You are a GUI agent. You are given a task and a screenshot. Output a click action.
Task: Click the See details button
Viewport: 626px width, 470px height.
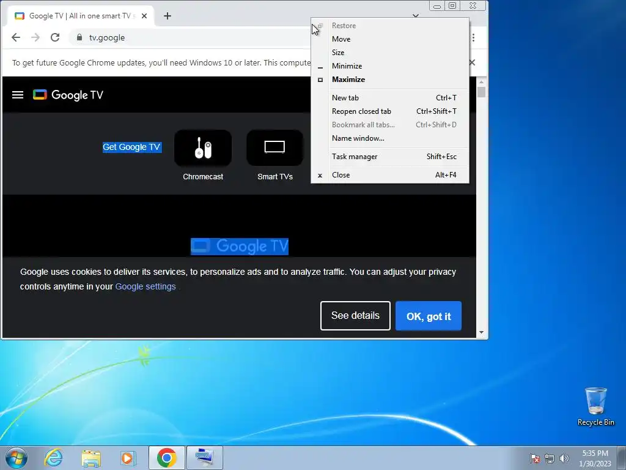355,316
